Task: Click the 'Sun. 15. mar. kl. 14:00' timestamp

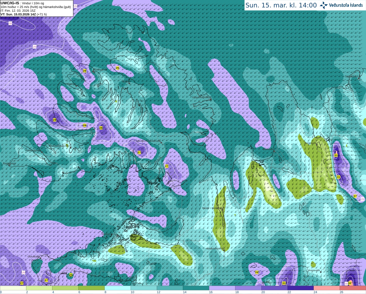Action: click(281, 5)
